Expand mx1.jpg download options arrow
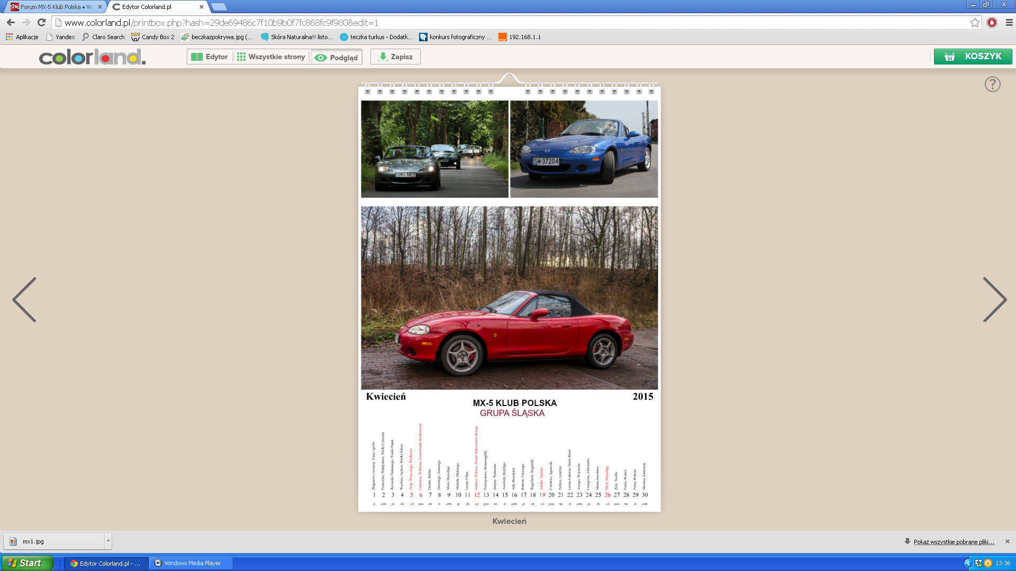Viewport: 1016px width, 571px height. pyautogui.click(x=108, y=541)
